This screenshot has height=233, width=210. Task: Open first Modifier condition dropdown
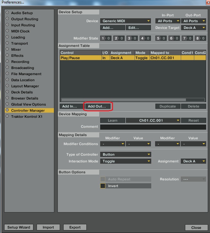[x=113, y=144]
